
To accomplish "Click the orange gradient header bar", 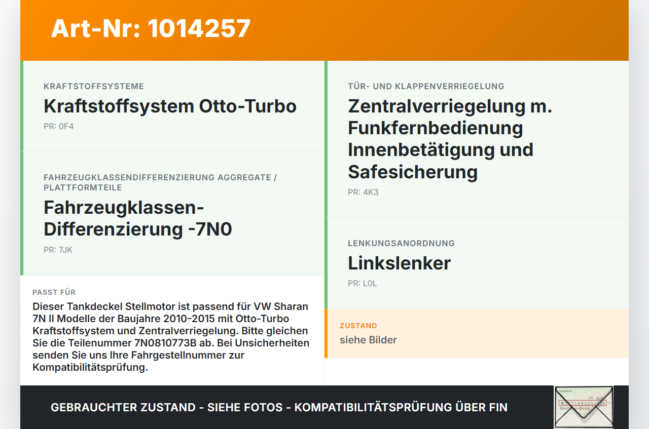I will click(324, 30).
